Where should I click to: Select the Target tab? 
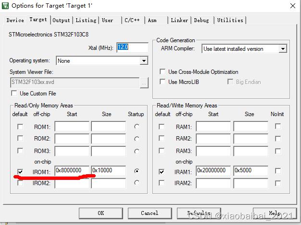38,20
